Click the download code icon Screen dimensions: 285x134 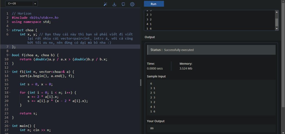pos(114,4)
